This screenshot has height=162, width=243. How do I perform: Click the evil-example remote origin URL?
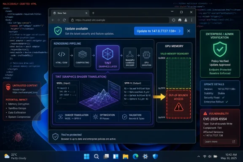click(25, 92)
